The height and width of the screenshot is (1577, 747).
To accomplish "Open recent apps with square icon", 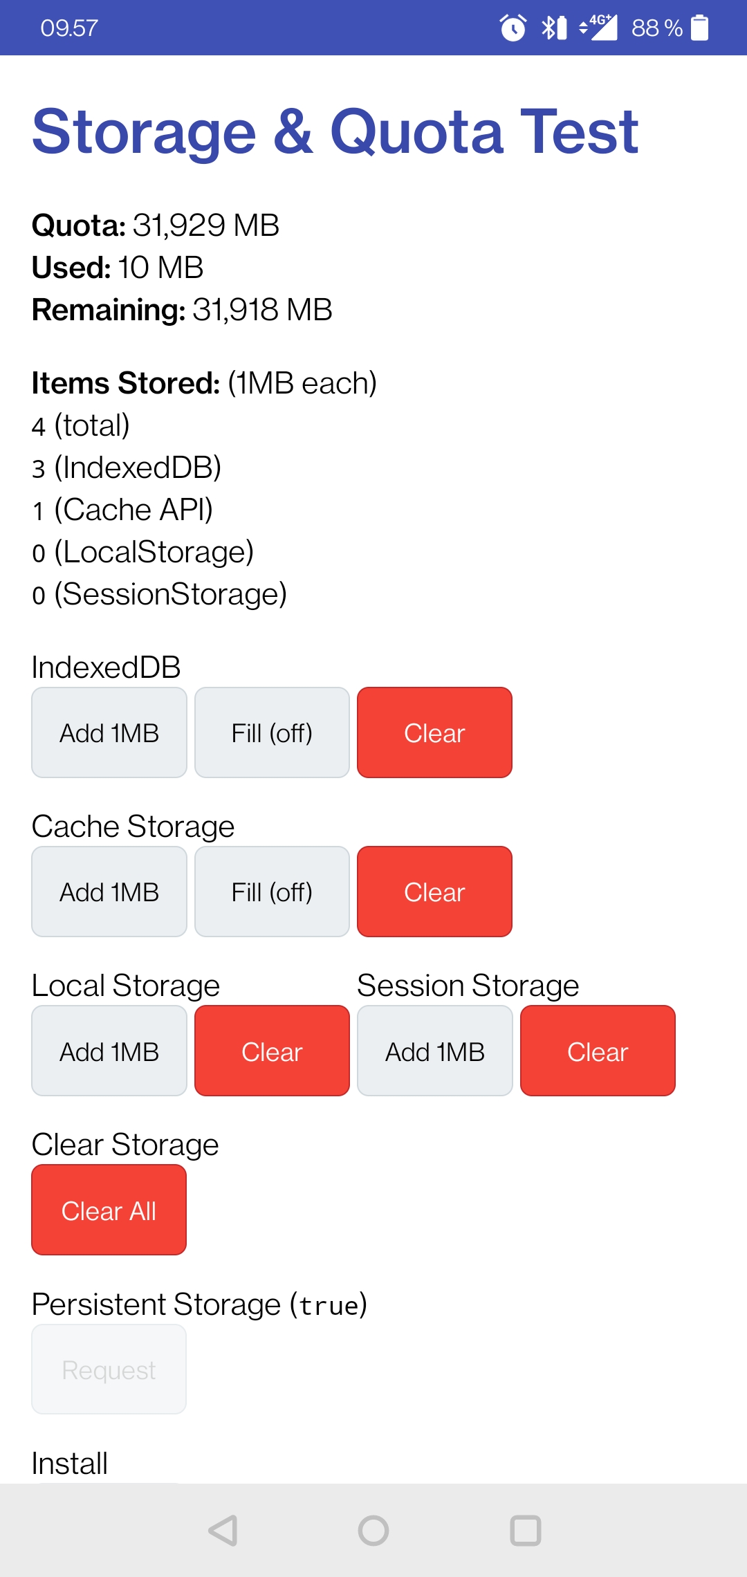I will click(x=525, y=1530).
